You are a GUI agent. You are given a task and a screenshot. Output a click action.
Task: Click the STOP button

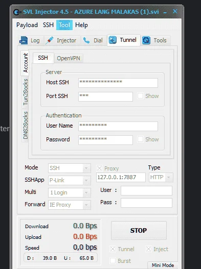pyautogui.click(x=139, y=230)
